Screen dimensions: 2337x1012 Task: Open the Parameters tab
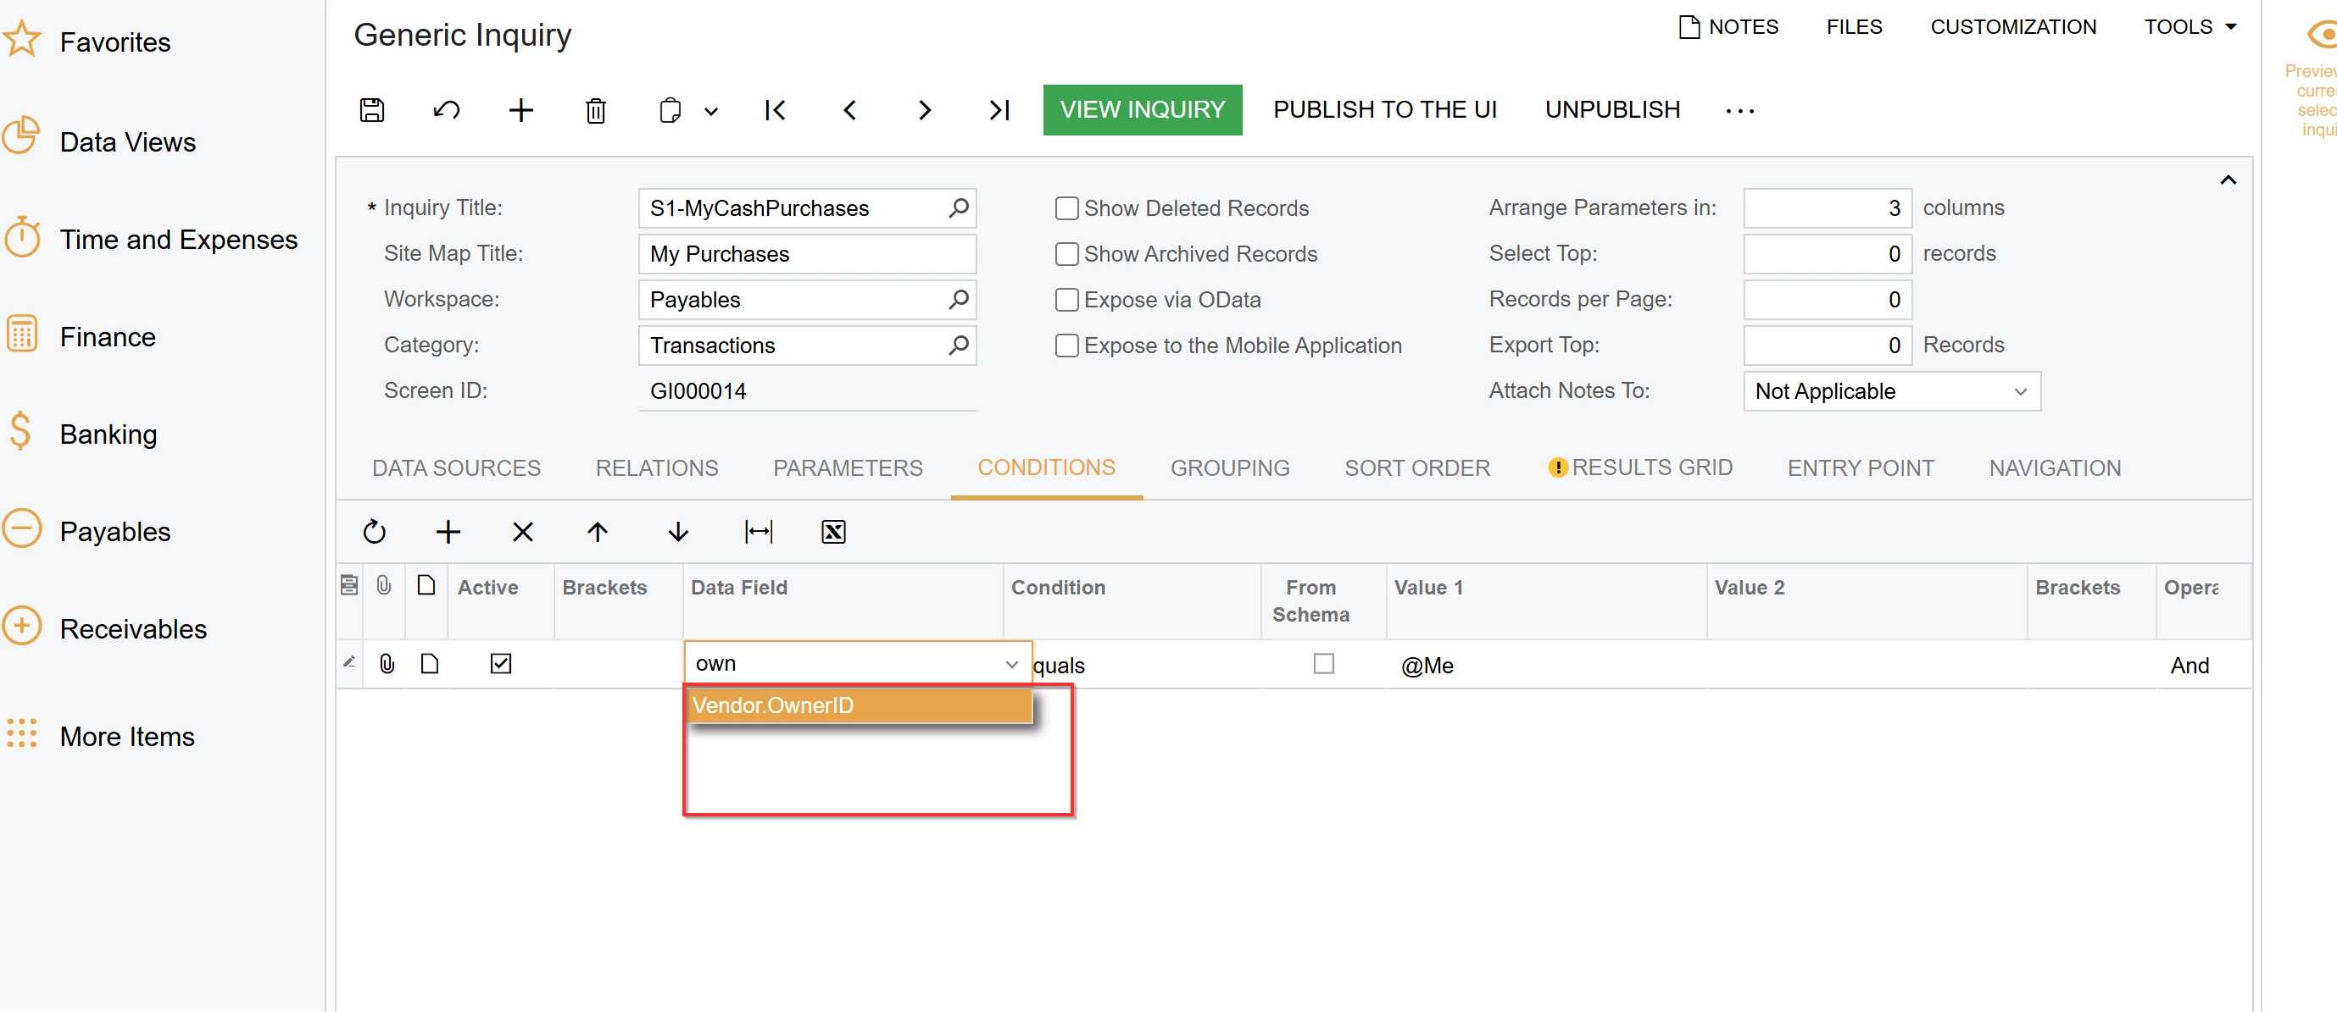tap(848, 467)
